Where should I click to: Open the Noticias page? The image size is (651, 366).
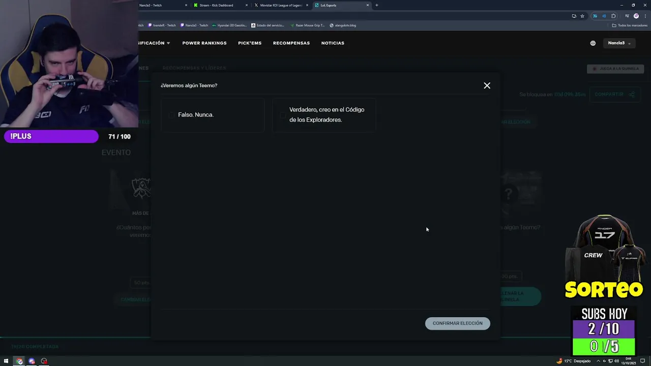333,43
